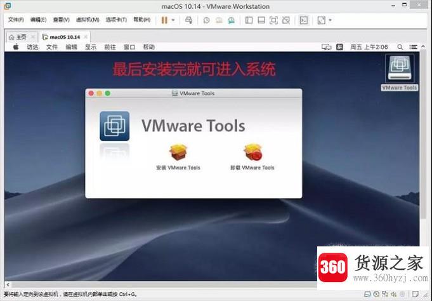Screen dimensions: 432x301
Task: Click the VMware Tools logo in window
Action: (115, 126)
